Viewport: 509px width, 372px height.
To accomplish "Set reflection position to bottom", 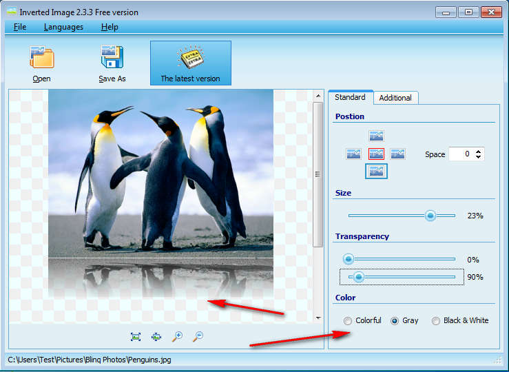I will tap(376, 171).
